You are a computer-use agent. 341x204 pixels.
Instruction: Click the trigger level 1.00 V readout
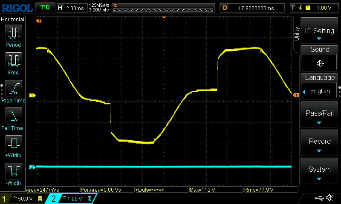coord(324,8)
